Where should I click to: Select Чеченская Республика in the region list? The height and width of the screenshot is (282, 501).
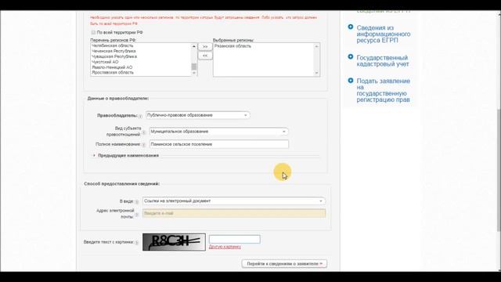coord(114,51)
